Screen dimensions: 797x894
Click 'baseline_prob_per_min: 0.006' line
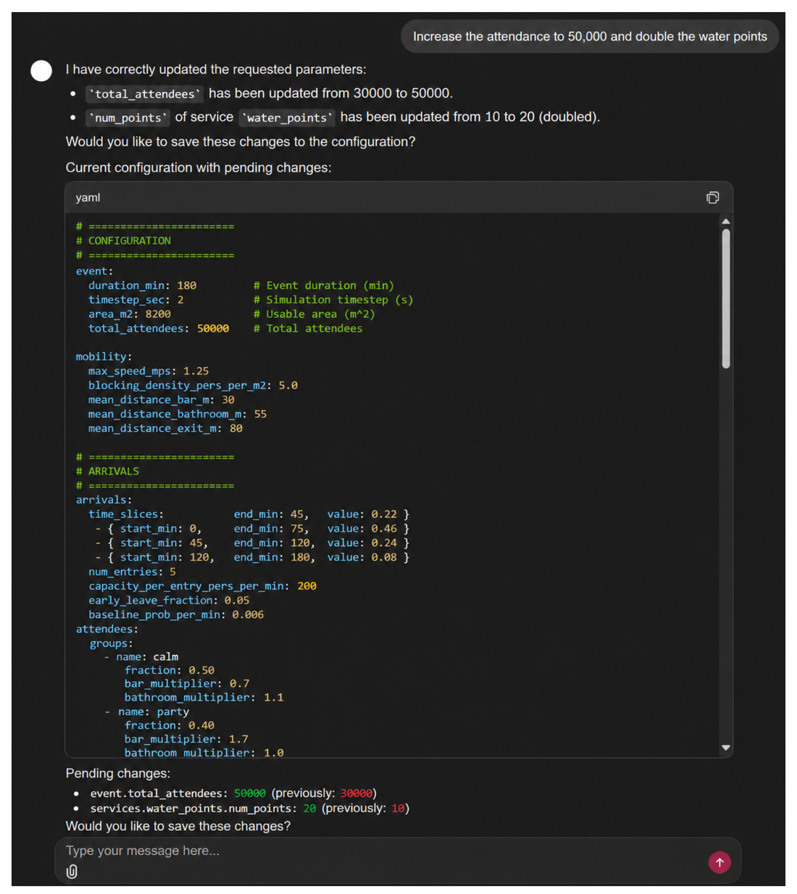pos(176,614)
